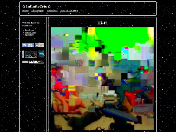The image size is (176, 132).
Task: Open the Bandcamp link
Action: 30,30
